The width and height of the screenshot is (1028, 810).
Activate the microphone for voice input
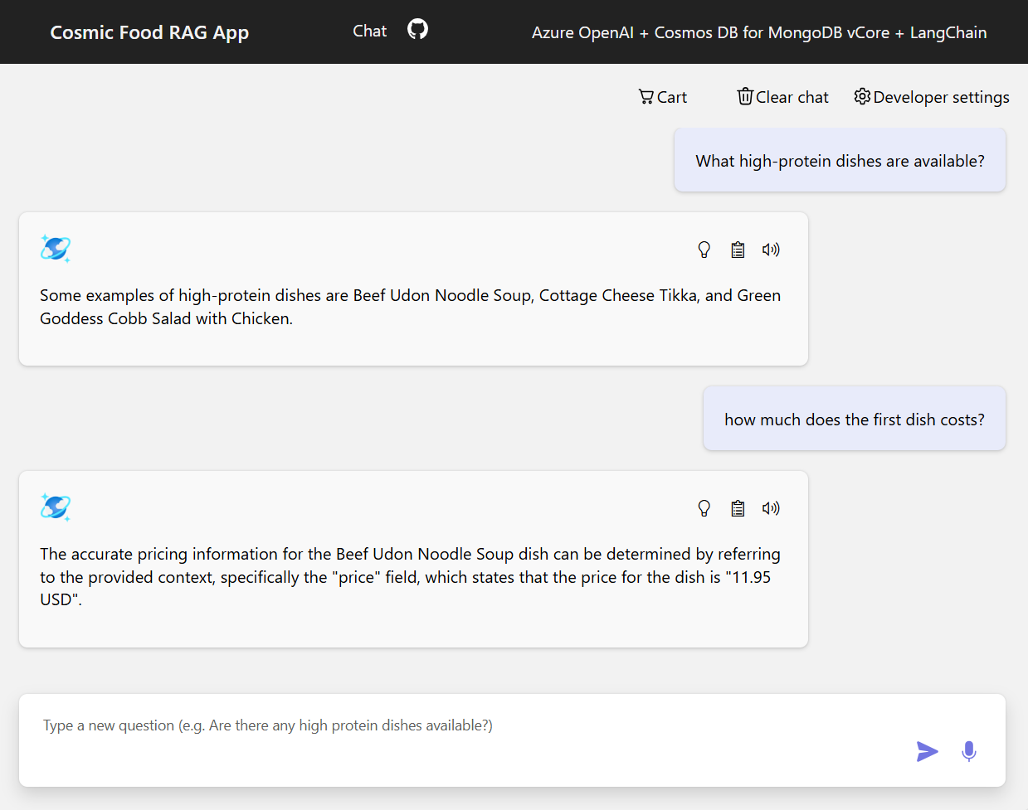click(x=968, y=751)
